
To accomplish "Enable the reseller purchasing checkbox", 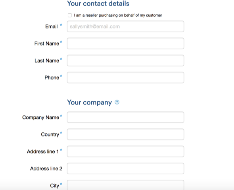I will click(70, 15).
